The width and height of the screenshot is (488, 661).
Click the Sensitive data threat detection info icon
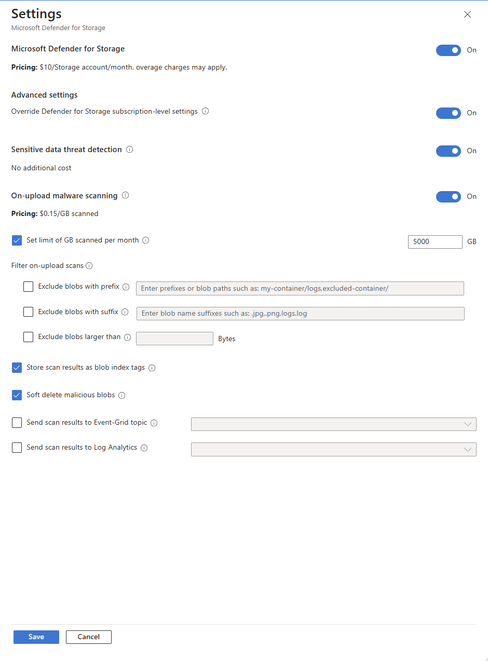point(129,150)
